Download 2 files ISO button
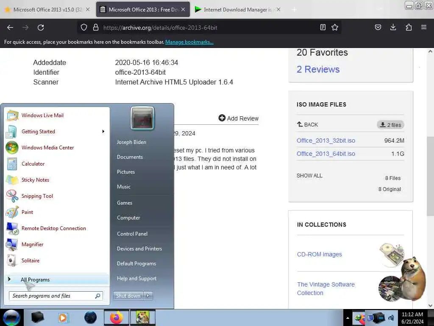Screen dimensions: 434x326 coord(390,125)
